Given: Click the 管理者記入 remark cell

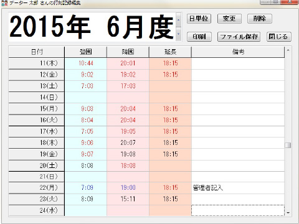Looking at the screenshot, I should (x=238, y=188).
